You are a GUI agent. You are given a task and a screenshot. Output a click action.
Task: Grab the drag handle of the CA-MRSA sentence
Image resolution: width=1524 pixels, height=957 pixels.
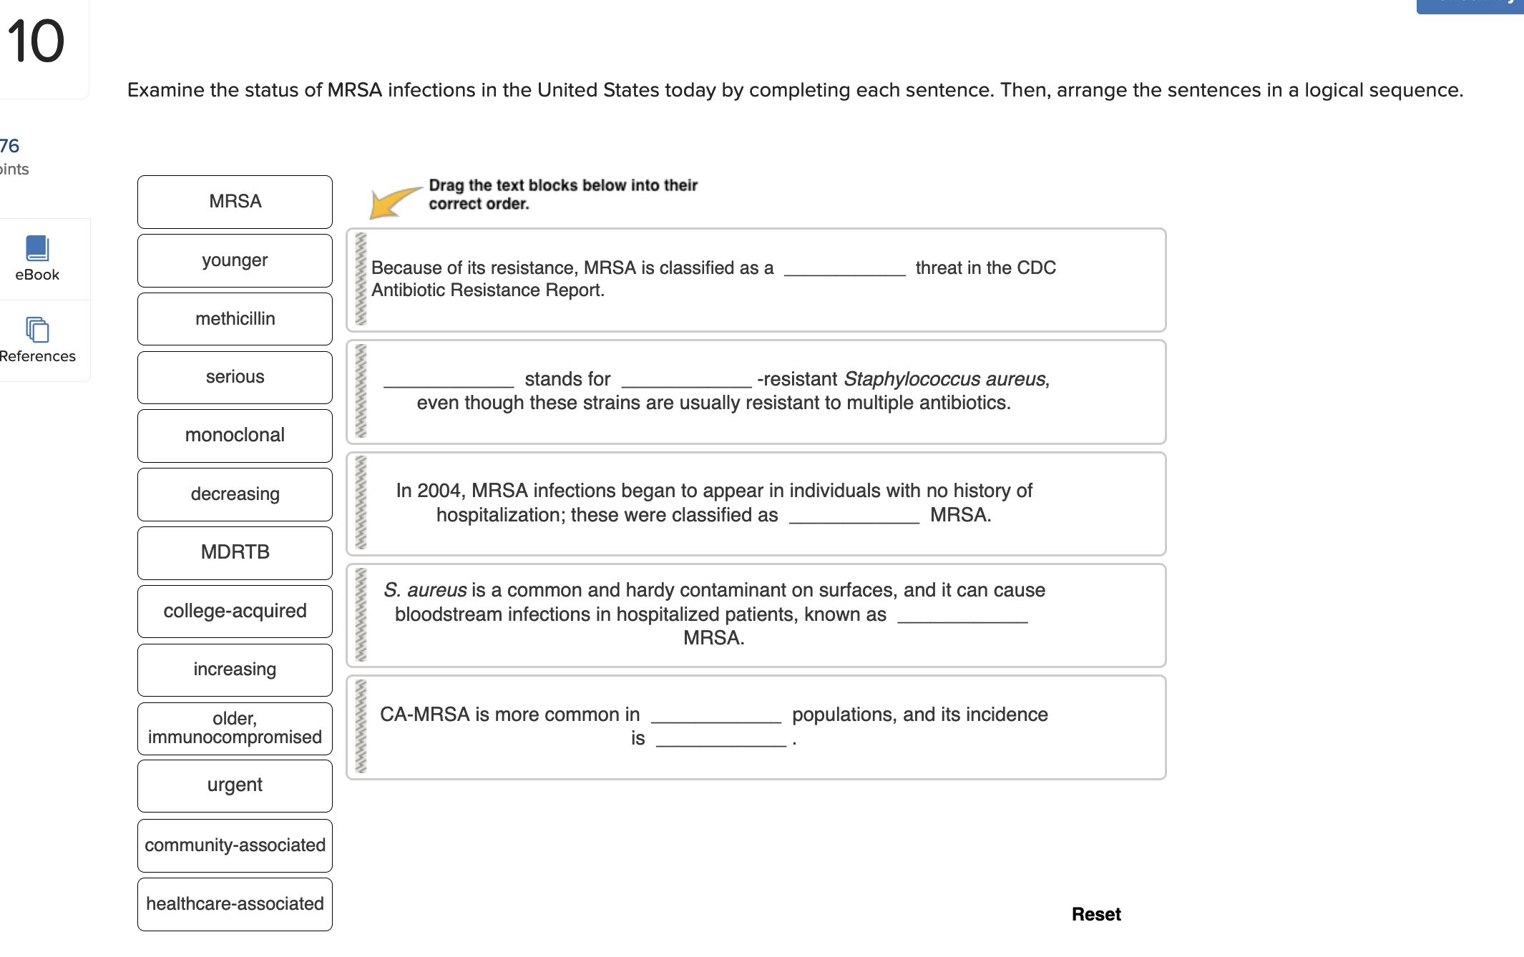pyautogui.click(x=361, y=727)
